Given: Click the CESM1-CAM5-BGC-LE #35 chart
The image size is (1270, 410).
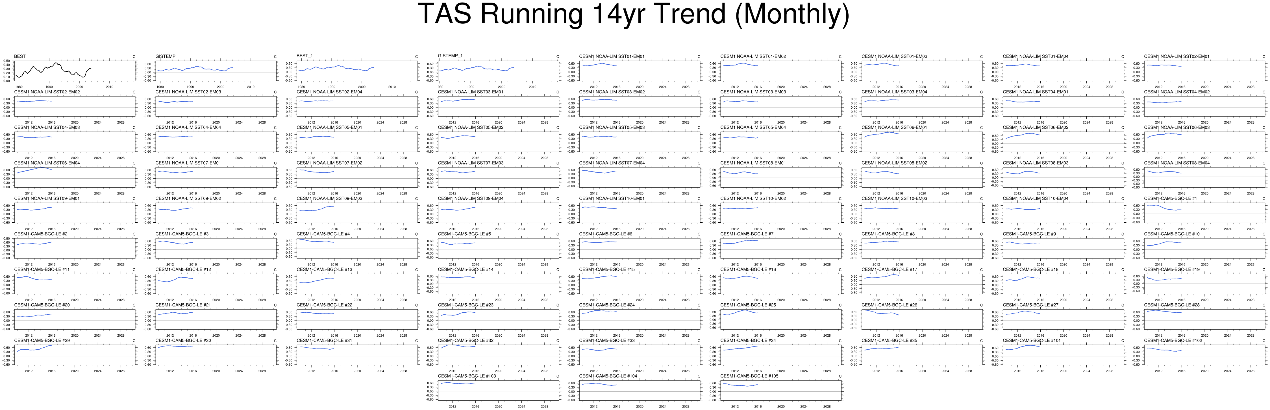Looking at the screenshot, I should (x=923, y=355).
